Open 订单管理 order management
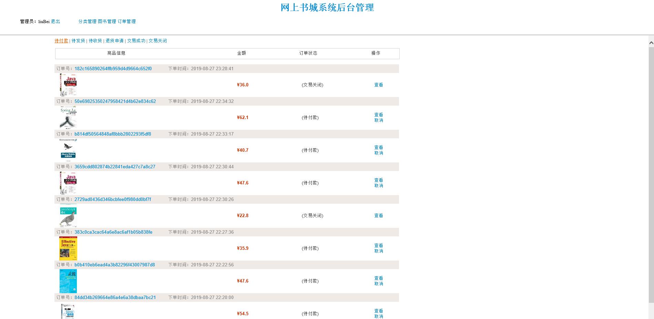 click(127, 21)
